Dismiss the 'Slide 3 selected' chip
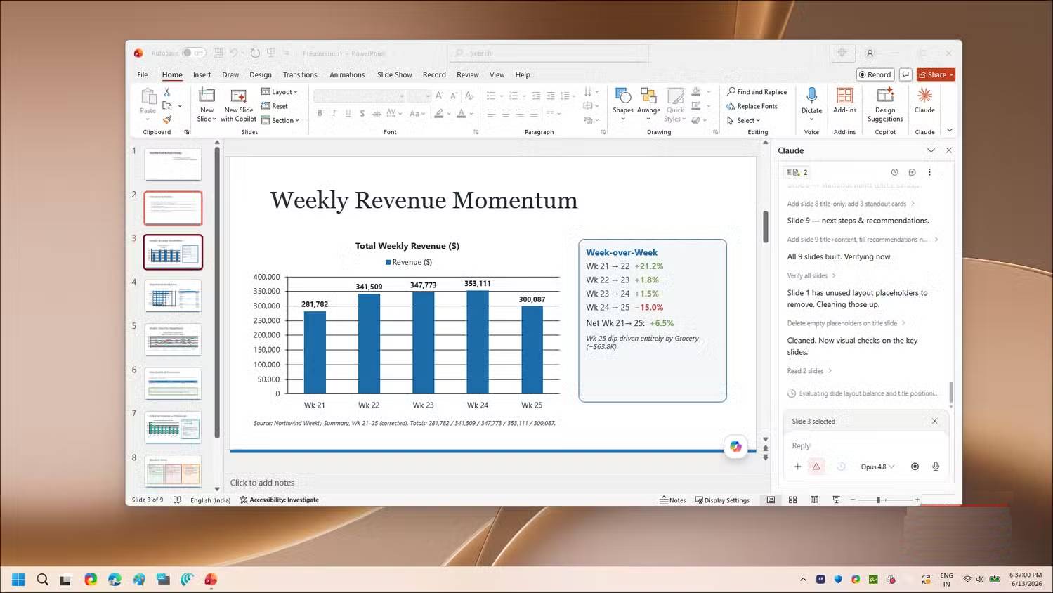 pos(934,422)
